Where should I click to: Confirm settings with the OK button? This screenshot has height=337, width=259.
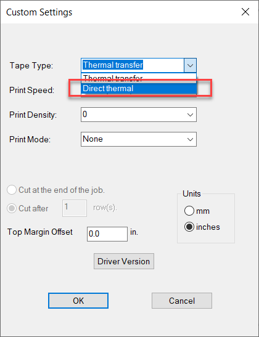click(x=78, y=301)
